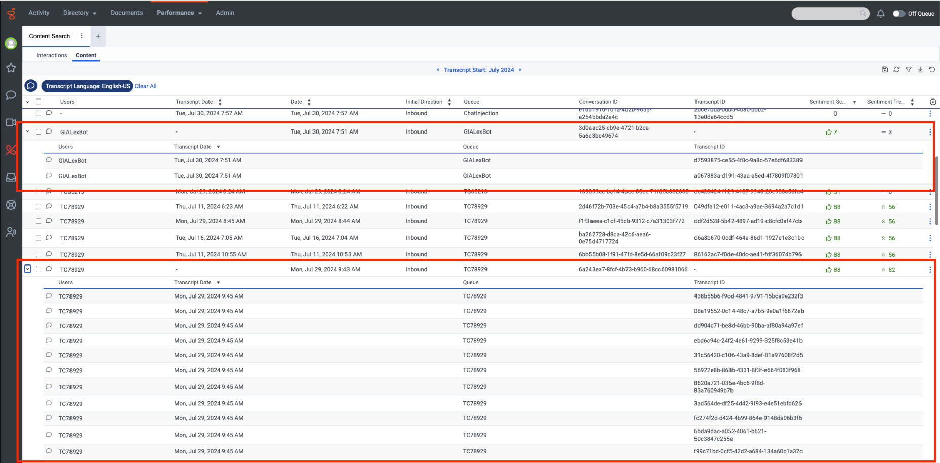
Task: Click the export download icon
Action: [x=920, y=70]
